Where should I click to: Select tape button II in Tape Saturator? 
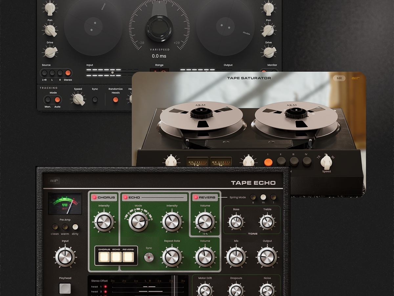point(281,161)
